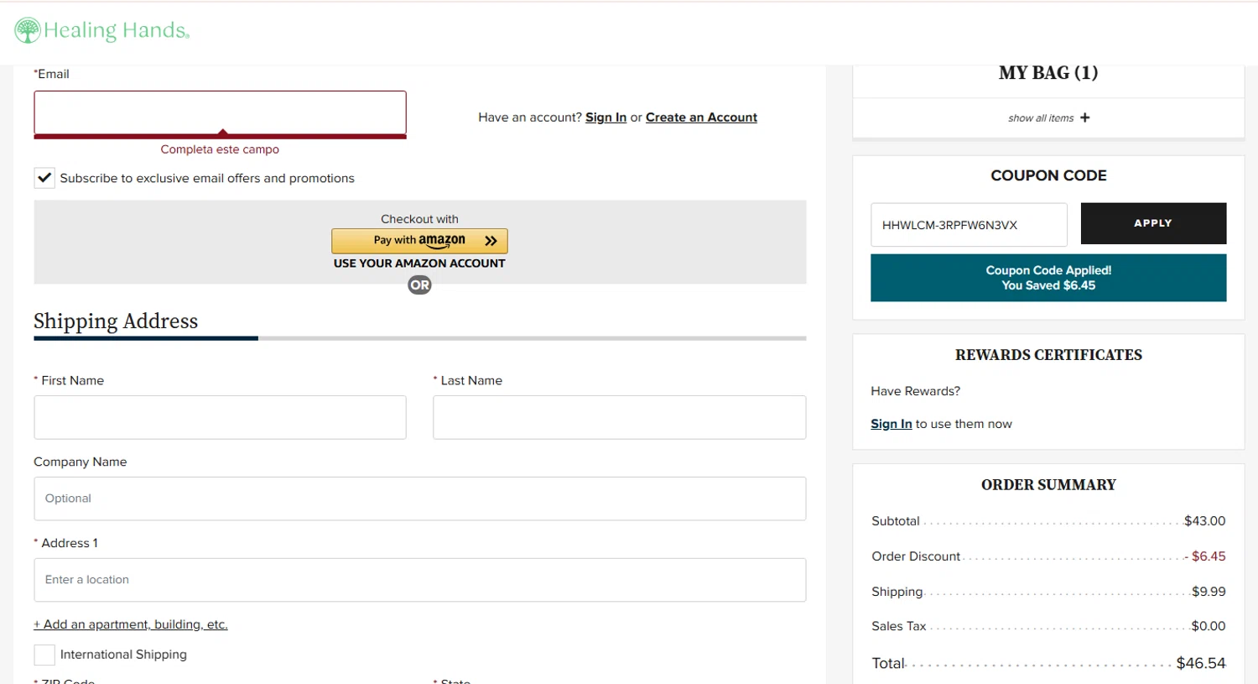Select the Company Name optional field

click(x=419, y=499)
